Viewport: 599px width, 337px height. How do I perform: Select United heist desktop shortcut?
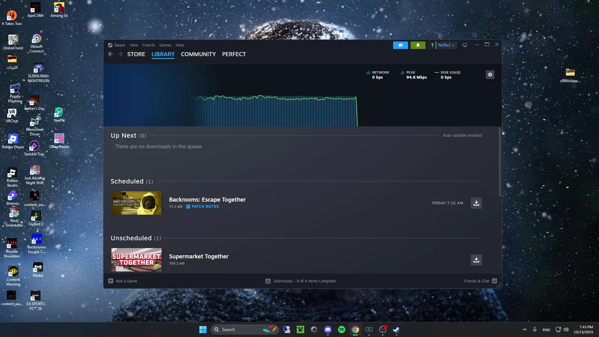click(13, 42)
